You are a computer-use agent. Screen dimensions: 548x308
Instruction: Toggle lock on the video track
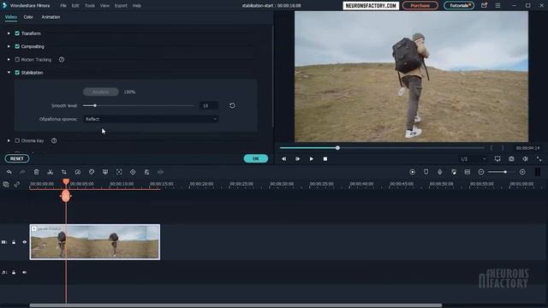tap(14, 242)
